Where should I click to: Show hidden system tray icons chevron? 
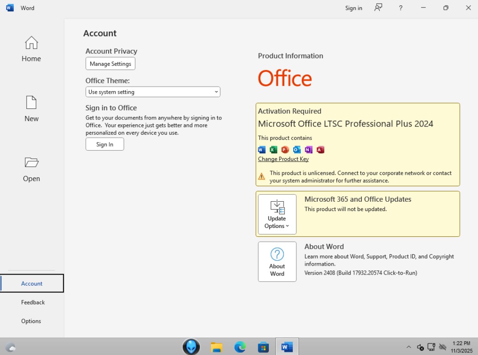tap(409, 347)
